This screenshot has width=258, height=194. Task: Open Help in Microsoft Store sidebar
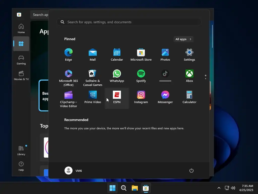point(21,166)
